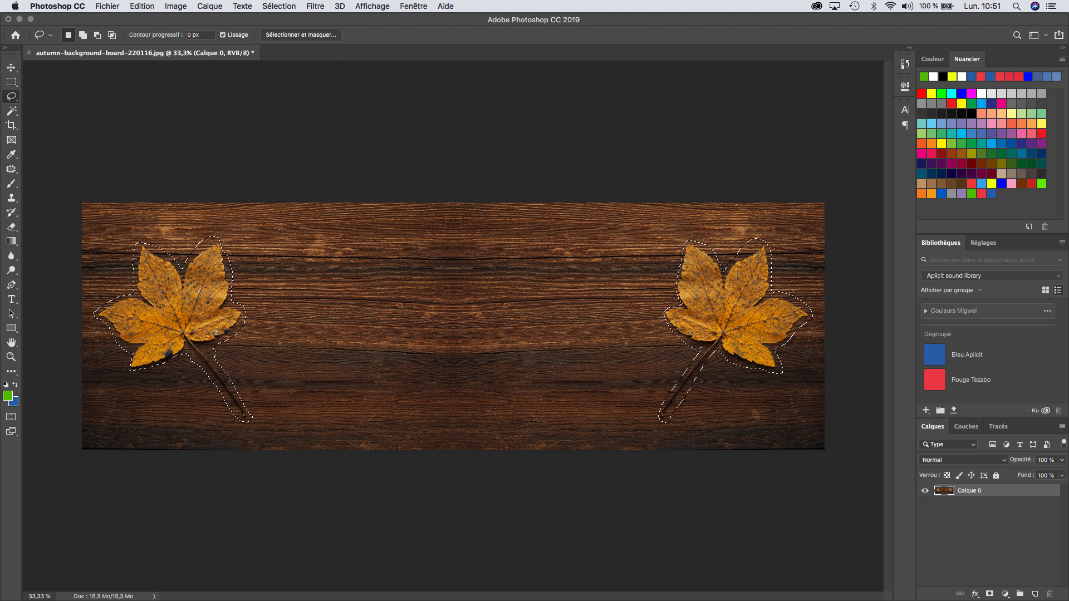This screenshot has width=1069, height=601.
Task: Click Sélectionner et masquer button
Action: [x=300, y=35]
